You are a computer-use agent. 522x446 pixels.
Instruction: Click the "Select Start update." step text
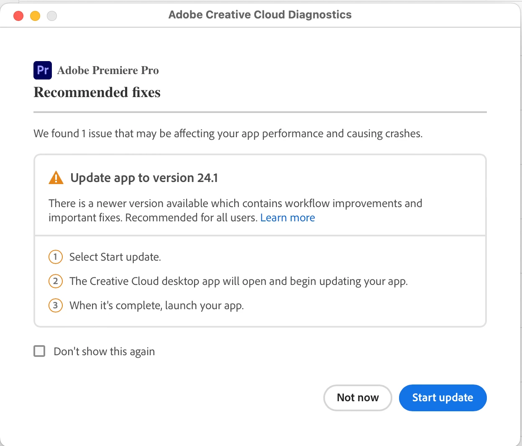(x=115, y=257)
